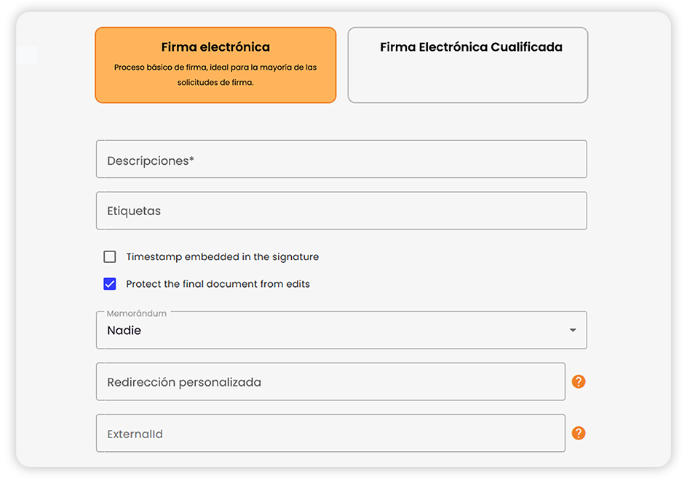Click the Proceso básico de firma description
Viewport: 687px width, 478px height.
pos(215,75)
